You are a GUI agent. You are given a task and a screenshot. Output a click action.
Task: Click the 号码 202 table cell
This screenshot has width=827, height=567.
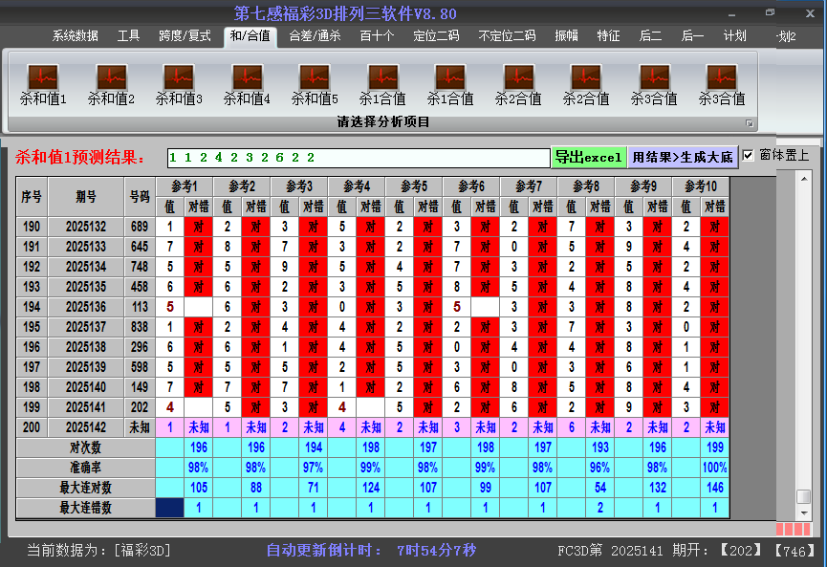click(x=140, y=407)
